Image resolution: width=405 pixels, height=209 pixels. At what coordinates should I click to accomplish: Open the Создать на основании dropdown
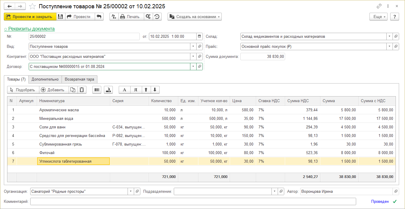(x=195, y=17)
